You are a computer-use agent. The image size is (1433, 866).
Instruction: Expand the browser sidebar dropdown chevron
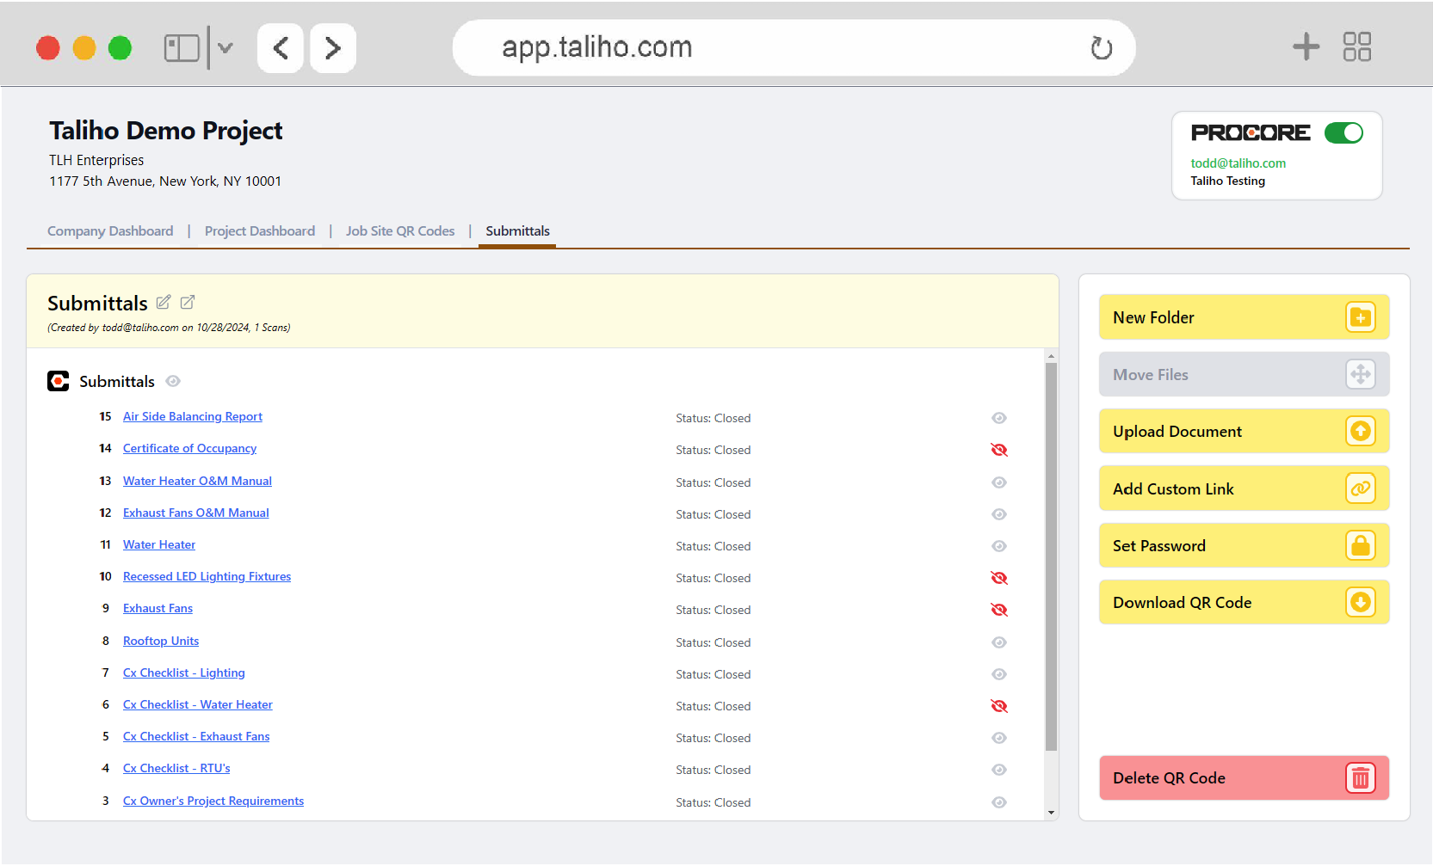(x=225, y=48)
